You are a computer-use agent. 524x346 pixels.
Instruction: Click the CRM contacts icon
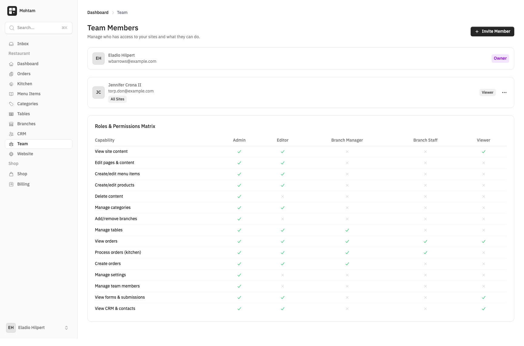click(x=11, y=134)
